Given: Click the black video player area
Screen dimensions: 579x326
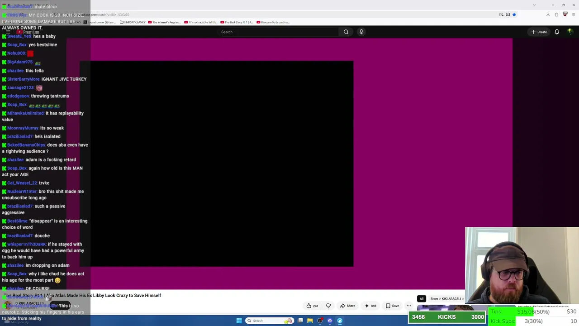Looking at the screenshot, I should (217, 163).
